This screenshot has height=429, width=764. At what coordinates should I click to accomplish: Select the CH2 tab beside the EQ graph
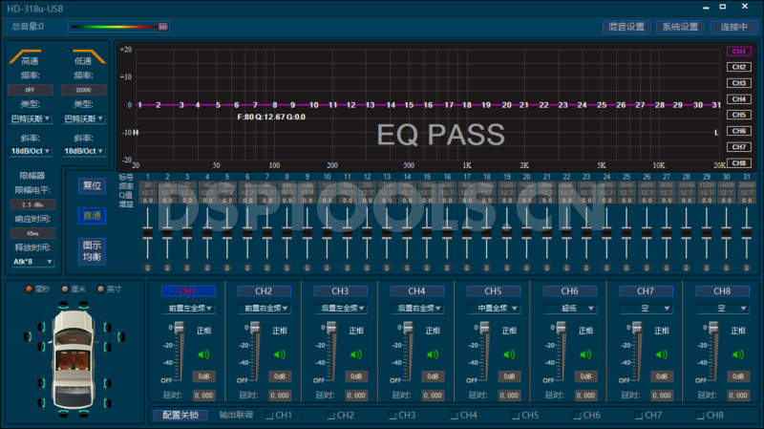738,67
